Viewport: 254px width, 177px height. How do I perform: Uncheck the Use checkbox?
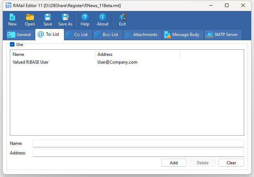tap(12, 45)
